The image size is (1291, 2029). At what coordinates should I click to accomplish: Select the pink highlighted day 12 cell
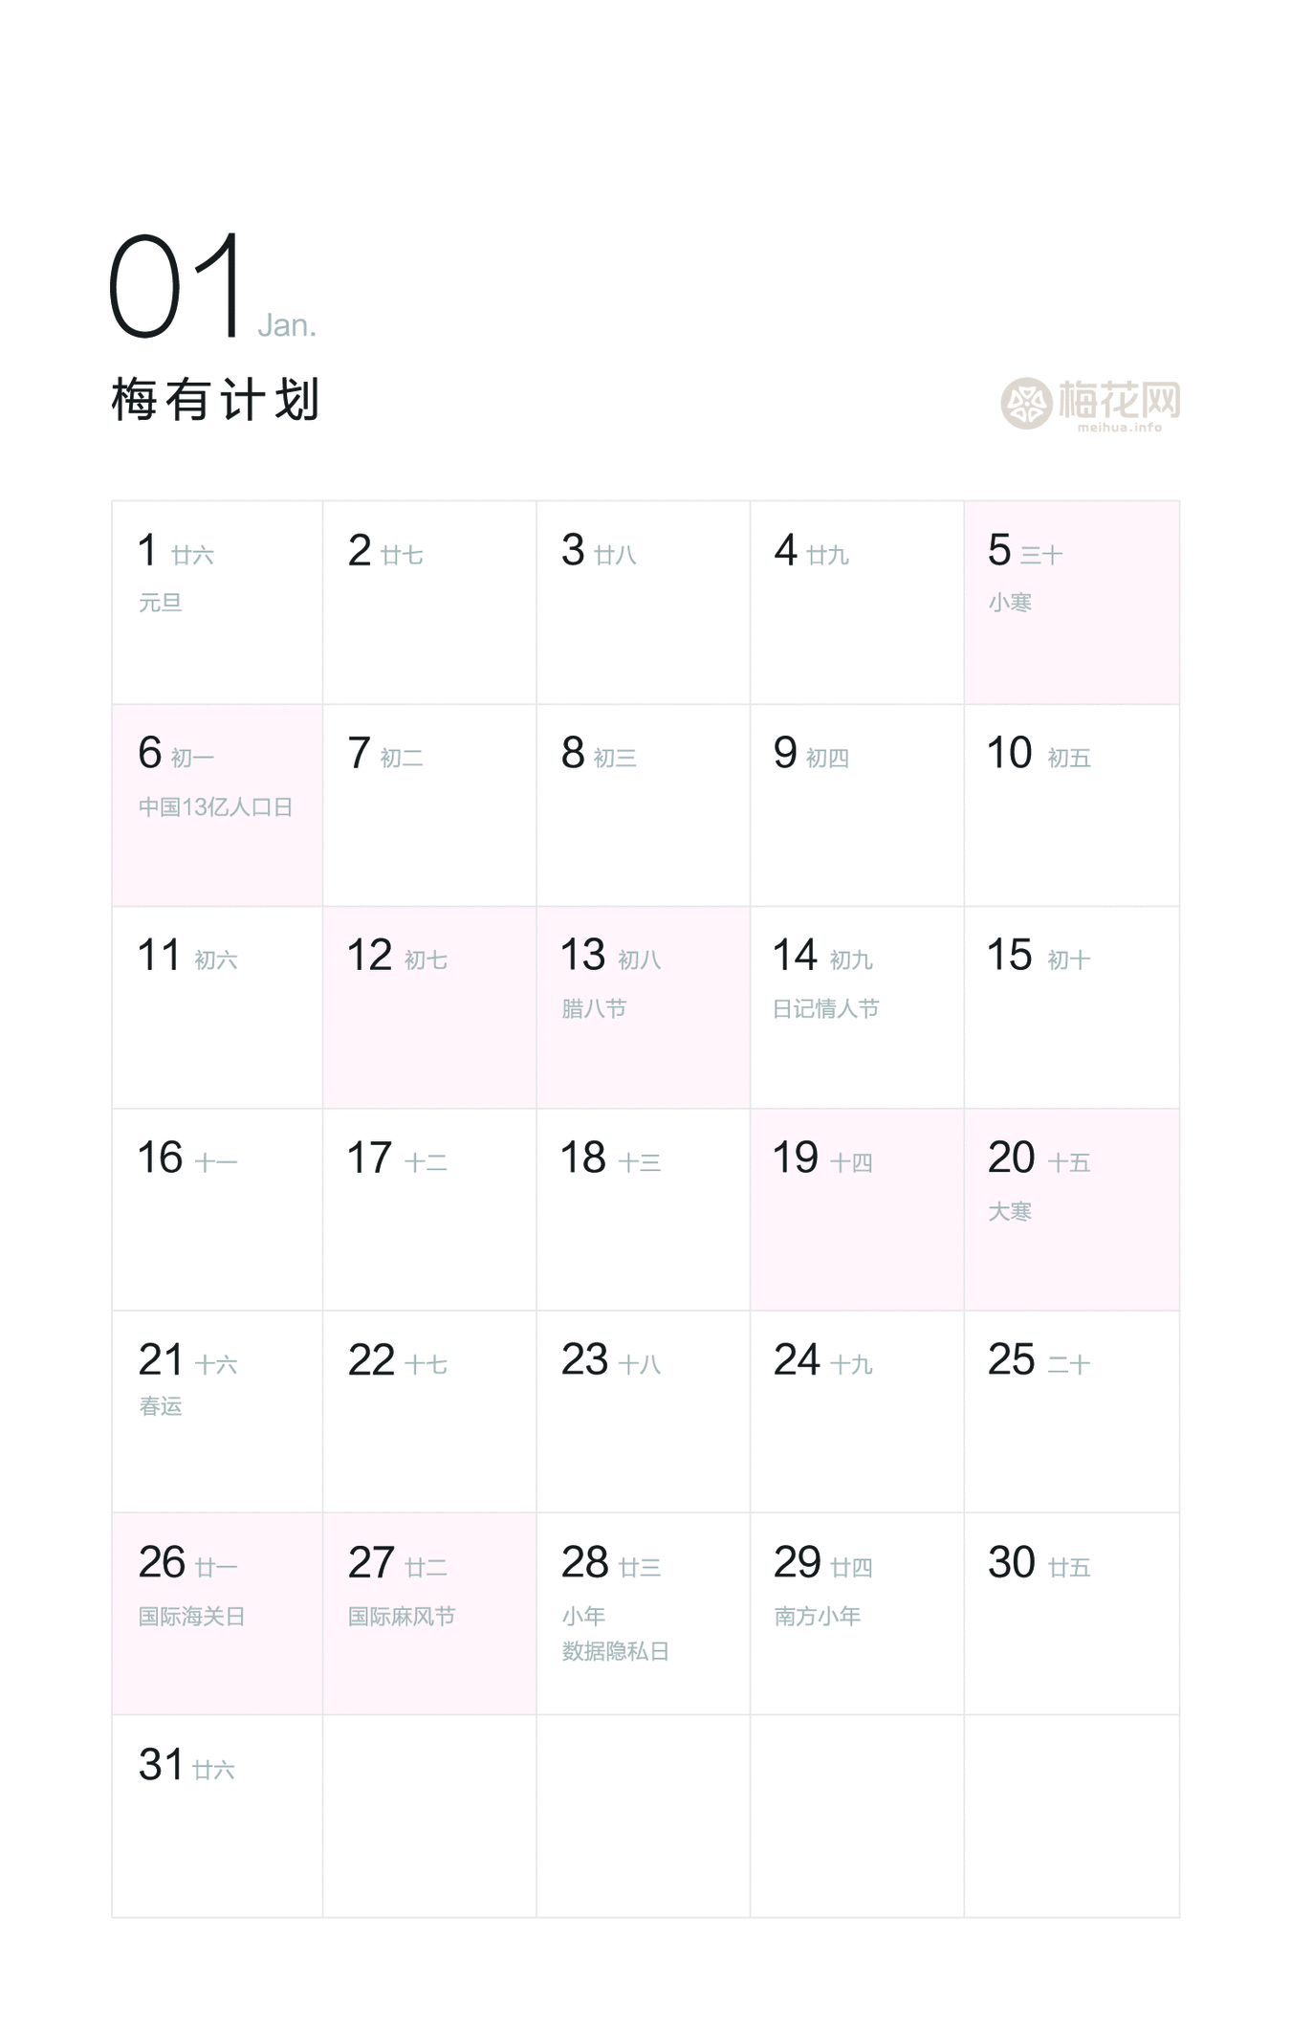pyautogui.click(x=429, y=1006)
